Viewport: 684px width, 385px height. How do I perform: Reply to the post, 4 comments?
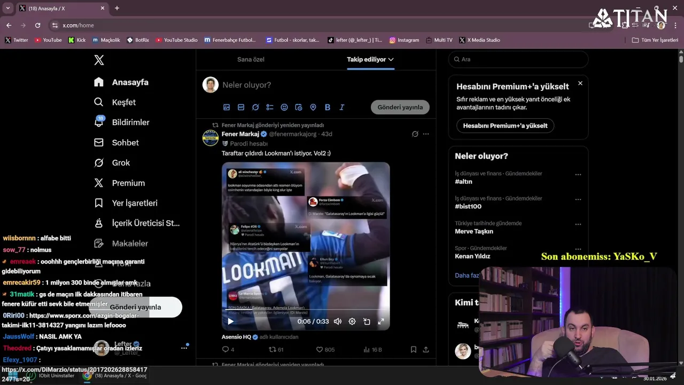[228, 350]
